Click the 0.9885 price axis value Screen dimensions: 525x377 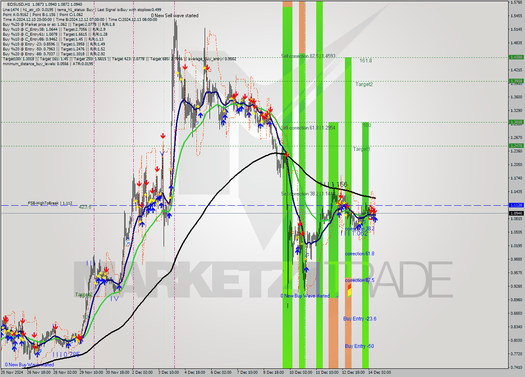coord(516,259)
